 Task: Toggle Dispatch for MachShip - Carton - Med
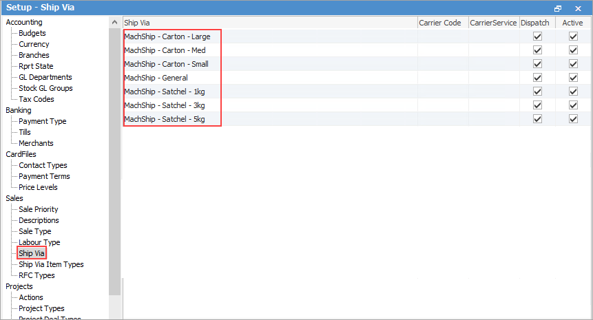[x=537, y=50]
